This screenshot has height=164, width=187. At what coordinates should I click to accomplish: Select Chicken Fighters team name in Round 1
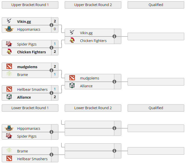[31, 52]
